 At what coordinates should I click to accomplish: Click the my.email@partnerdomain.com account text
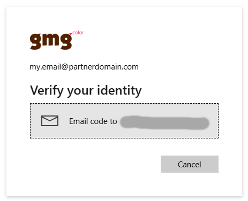pyautogui.click(x=84, y=67)
